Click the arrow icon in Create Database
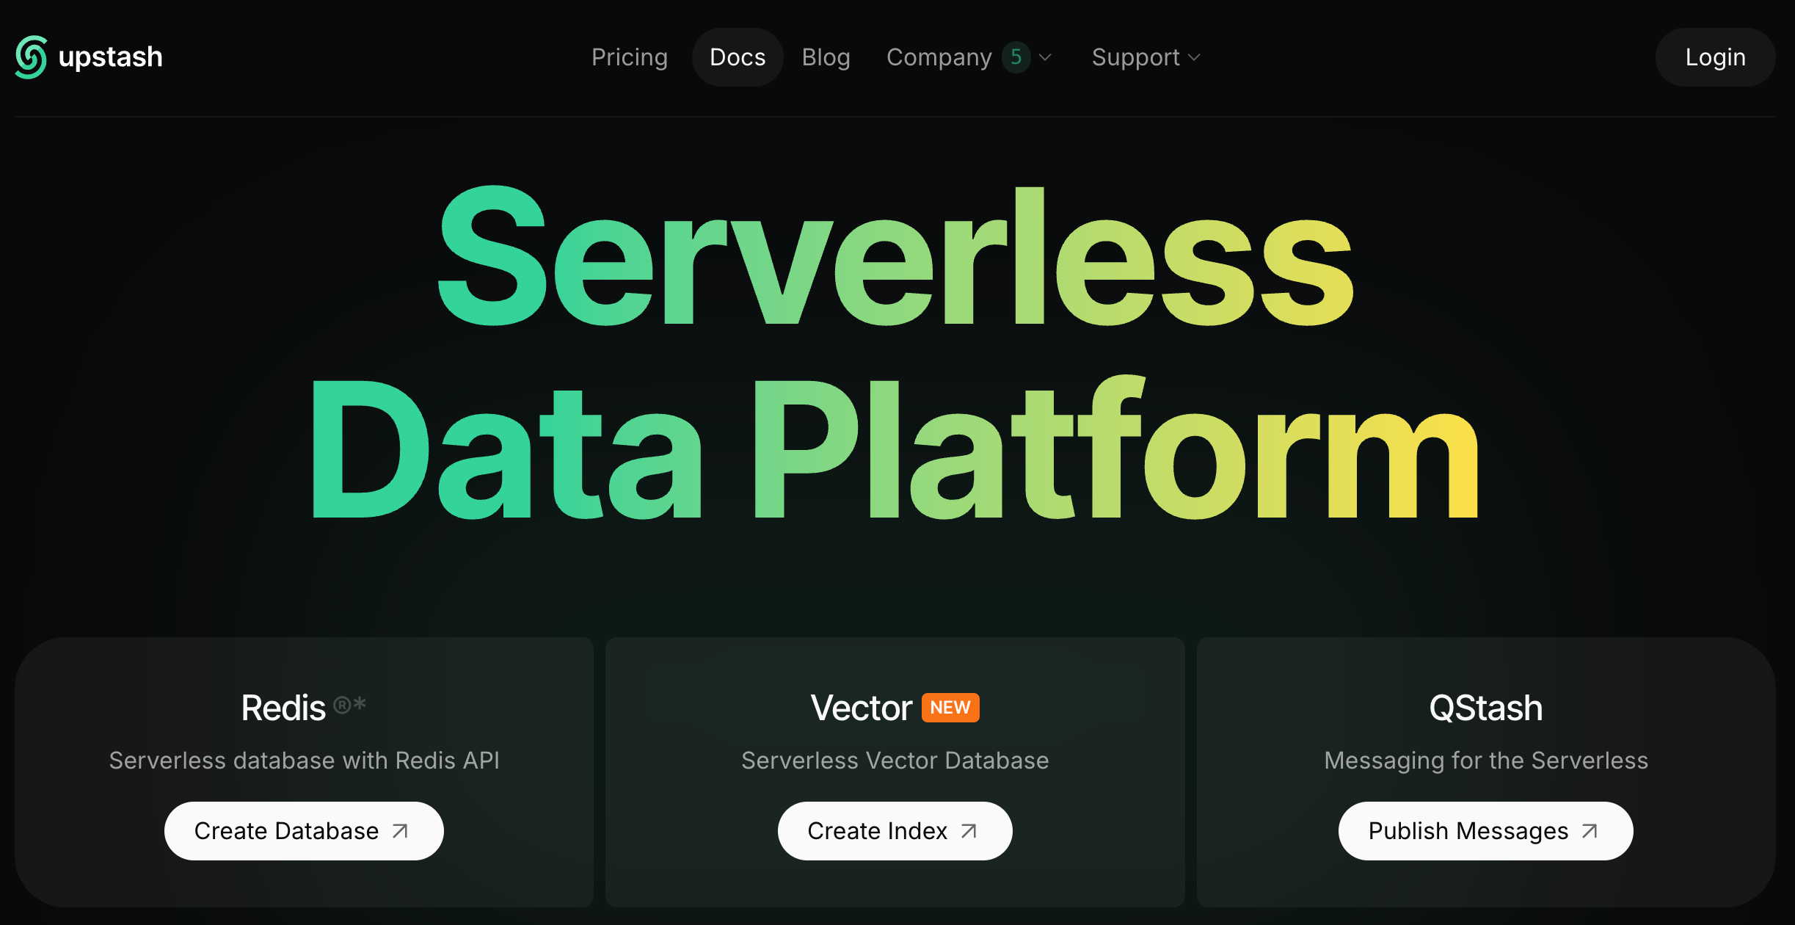Image resolution: width=1795 pixels, height=925 pixels. coord(400,831)
